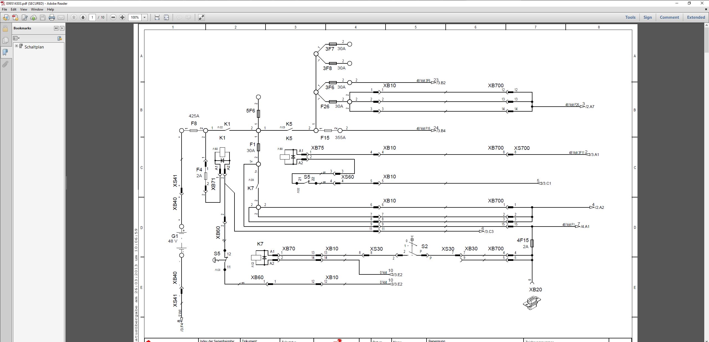Click the '/2.A7' cross-reference text

(x=590, y=107)
